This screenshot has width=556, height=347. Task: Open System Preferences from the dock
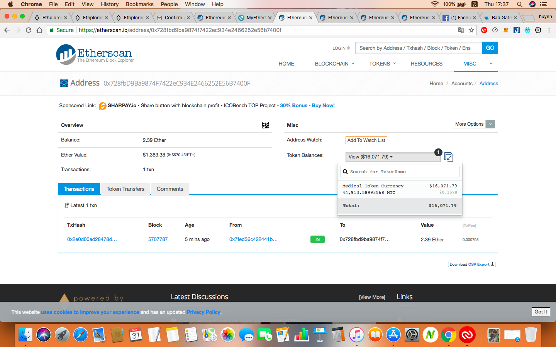tap(412, 335)
